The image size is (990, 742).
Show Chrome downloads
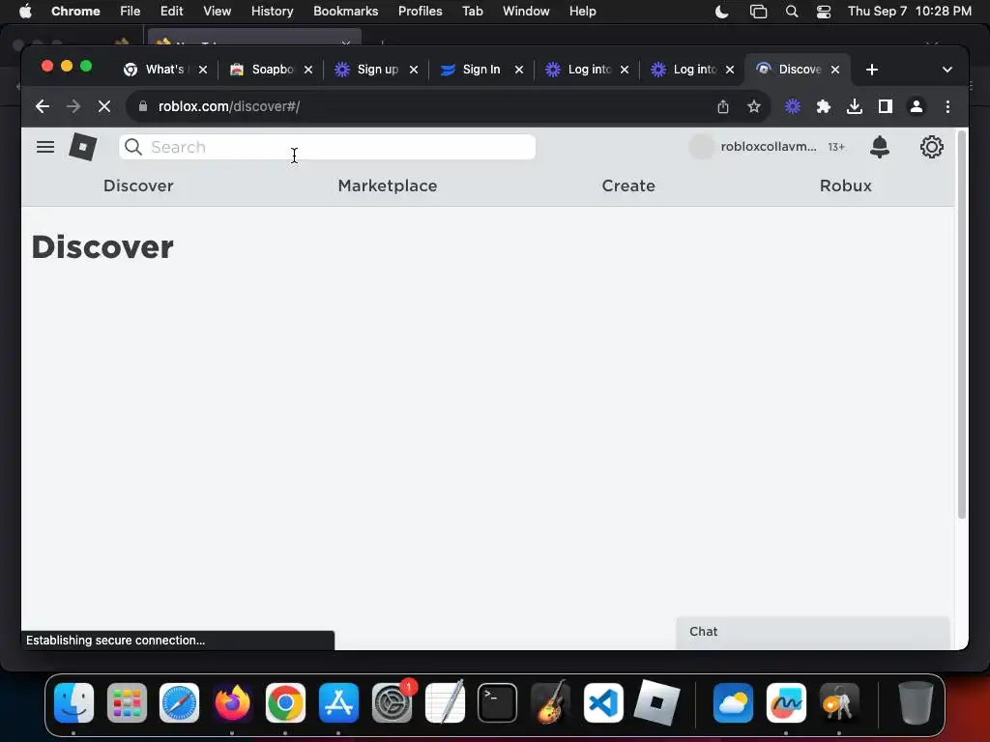(x=855, y=106)
